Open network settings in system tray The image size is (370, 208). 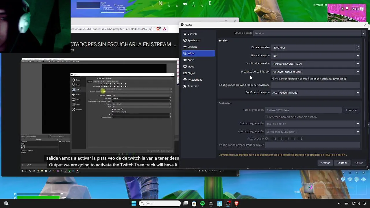(354, 203)
